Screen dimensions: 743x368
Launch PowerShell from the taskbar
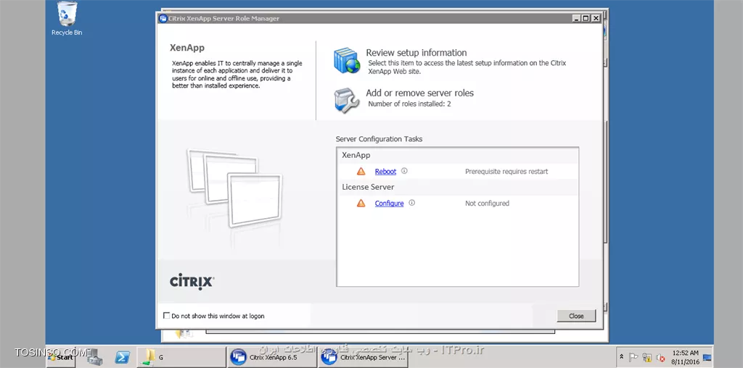(122, 357)
